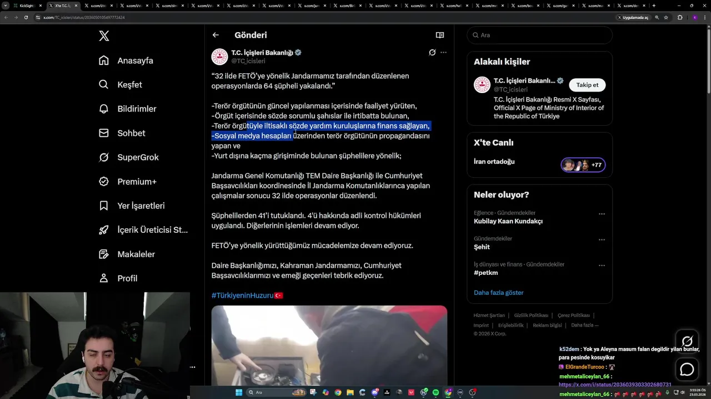Open the Şehit trending topic
This screenshot has height=399, width=711.
(482, 247)
